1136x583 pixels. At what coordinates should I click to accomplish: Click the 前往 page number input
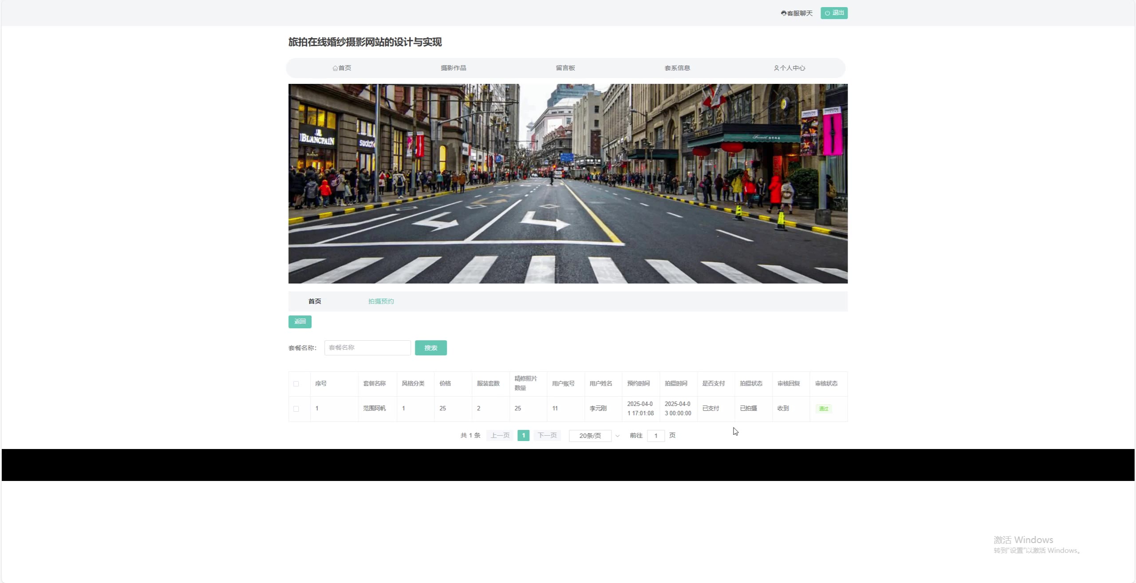point(655,436)
